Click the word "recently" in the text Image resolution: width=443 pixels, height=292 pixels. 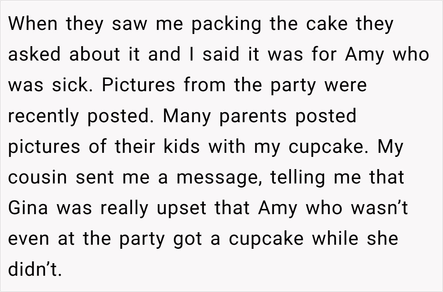[x=44, y=116]
